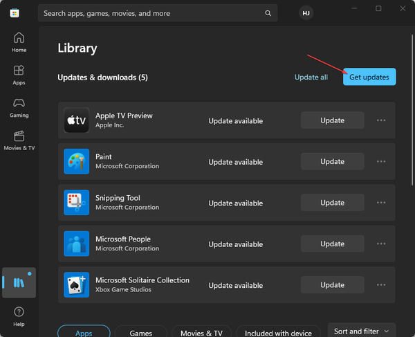Click the Microsoft People app icon
This screenshot has height=337, width=415.
77,244
